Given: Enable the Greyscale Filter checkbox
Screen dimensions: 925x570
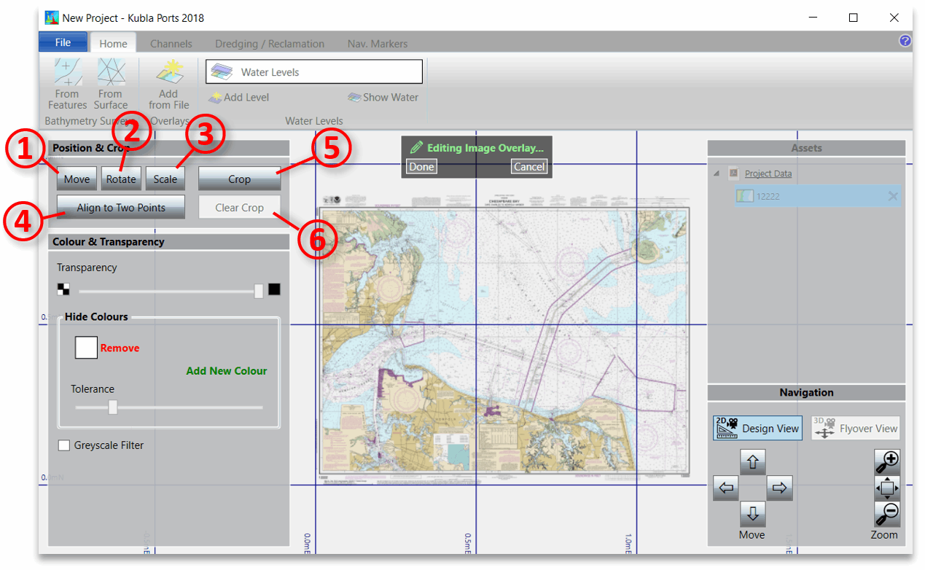Looking at the screenshot, I should click(64, 445).
